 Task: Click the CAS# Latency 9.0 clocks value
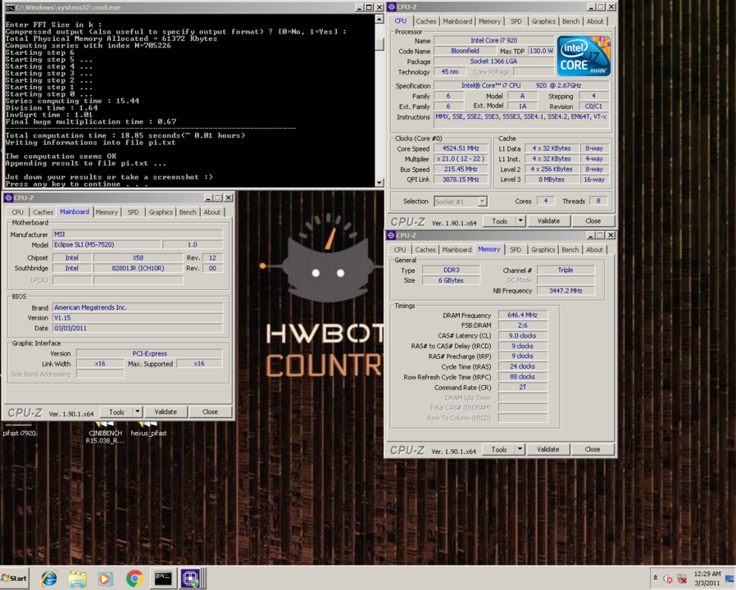pos(522,336)
